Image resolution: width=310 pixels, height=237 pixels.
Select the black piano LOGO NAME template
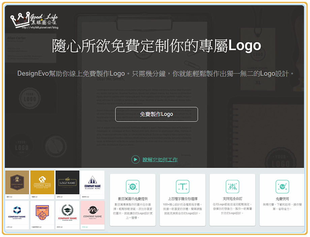coord(67,182)
